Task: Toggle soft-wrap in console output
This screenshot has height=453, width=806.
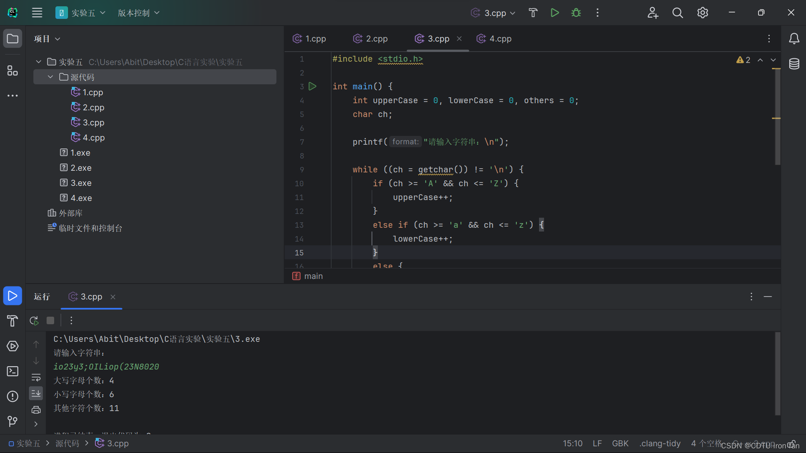Action: tap(36, 377)
